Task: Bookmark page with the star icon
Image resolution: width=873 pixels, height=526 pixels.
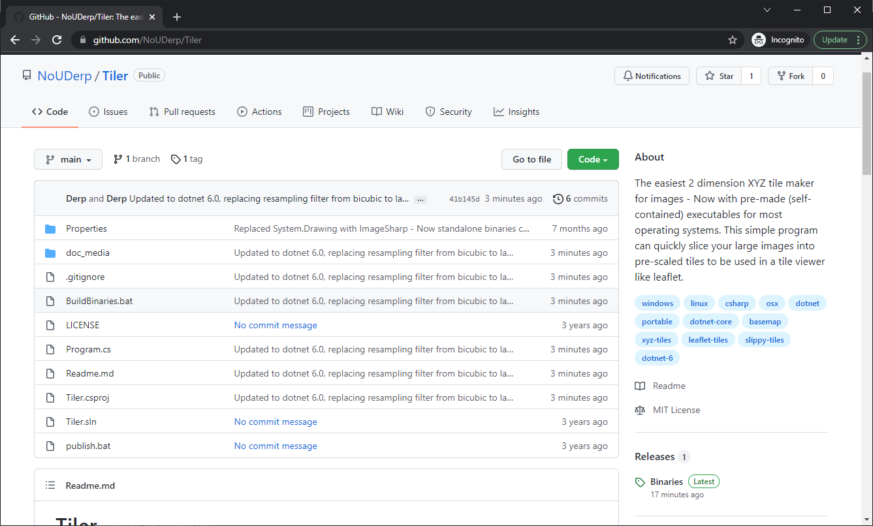Action: pyautogui.click(x=733, y=40)
